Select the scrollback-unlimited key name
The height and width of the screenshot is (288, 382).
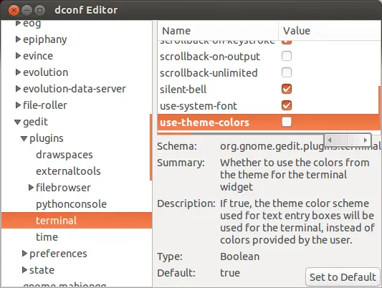209,73
